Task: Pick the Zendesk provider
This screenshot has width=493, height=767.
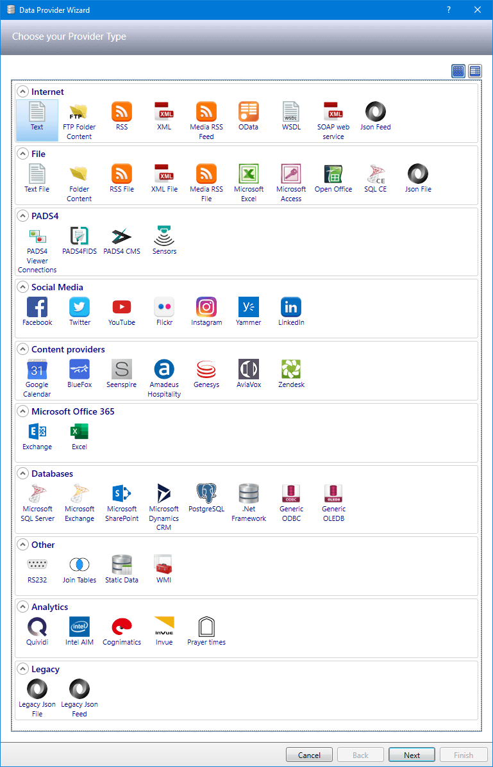Action: pyautogui.click(x=291, y=374)
